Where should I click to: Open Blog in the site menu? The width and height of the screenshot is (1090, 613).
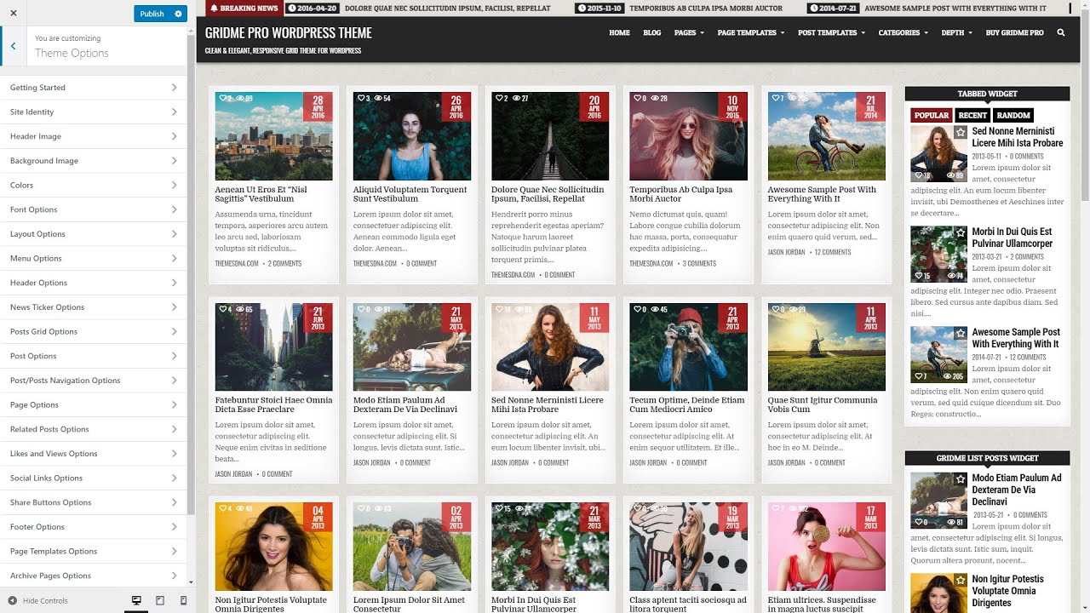[x=651, y=32]
